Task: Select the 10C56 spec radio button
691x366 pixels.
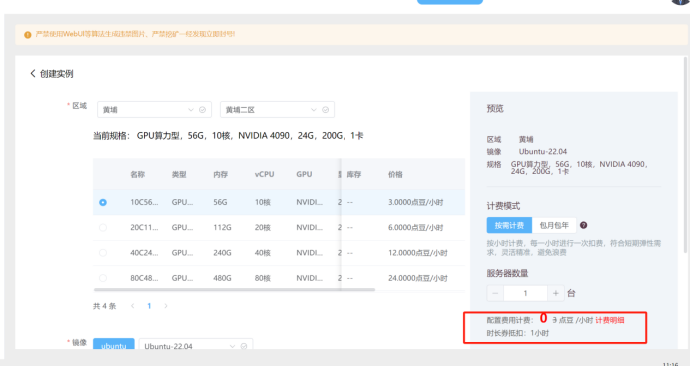Action: [103, 202]
